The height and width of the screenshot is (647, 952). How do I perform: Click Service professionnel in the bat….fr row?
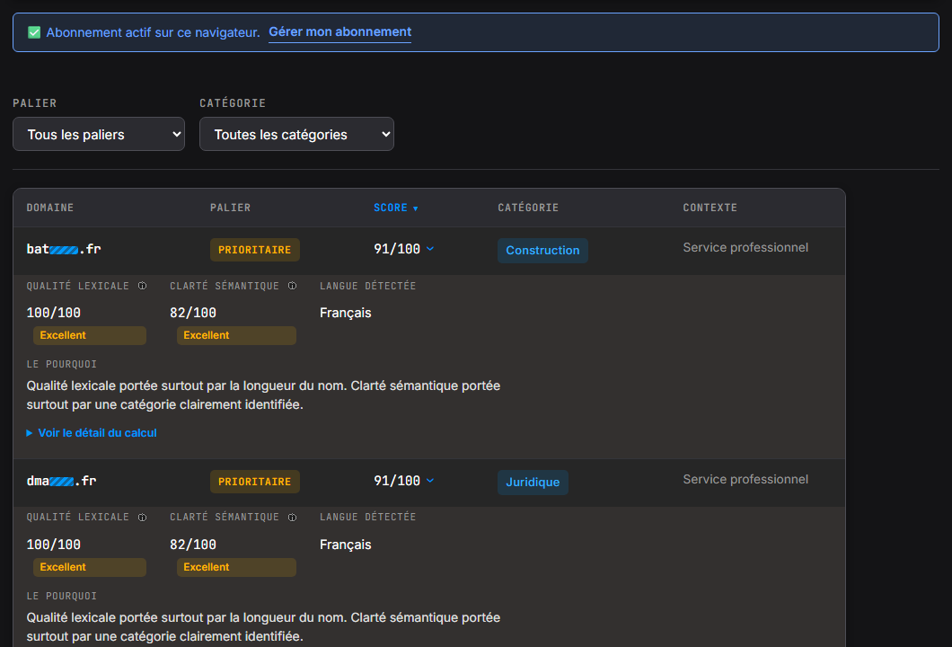(745, 247)
